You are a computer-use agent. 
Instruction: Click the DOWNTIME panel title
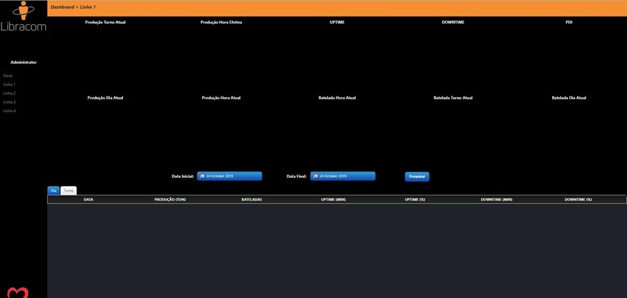point(453,23)
